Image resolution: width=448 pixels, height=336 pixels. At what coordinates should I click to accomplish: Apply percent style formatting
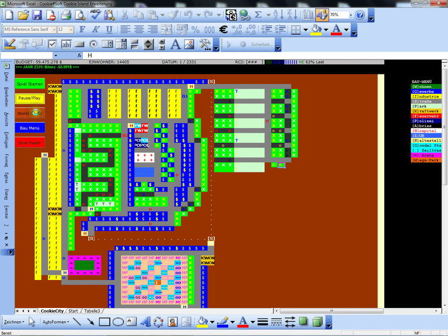click(x=195, y=29)
